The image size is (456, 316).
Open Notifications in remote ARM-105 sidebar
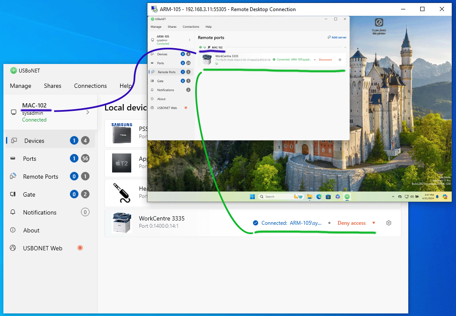[x=171, y=90]
